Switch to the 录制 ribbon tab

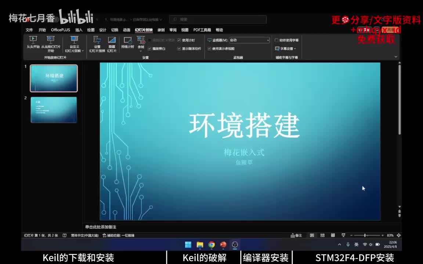coord(161,30)
